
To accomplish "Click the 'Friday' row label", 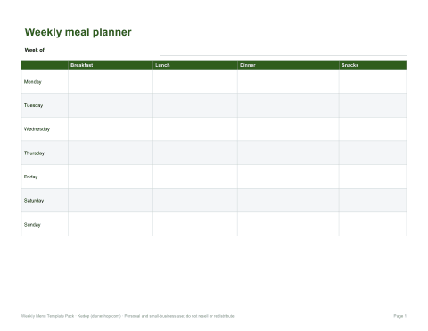I will coord(30,177).
